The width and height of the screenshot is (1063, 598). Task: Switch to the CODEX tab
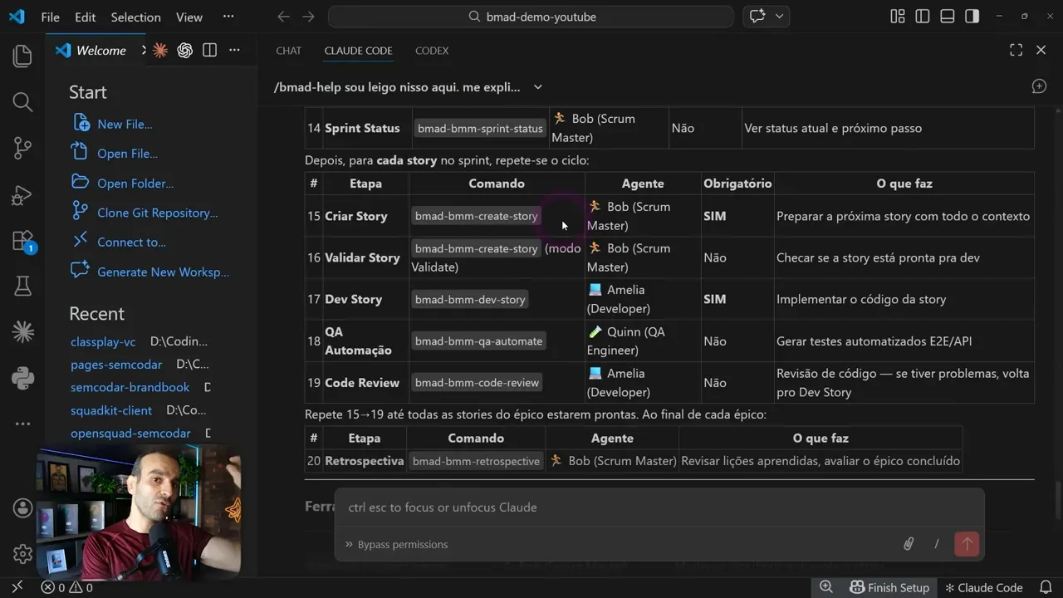432,51
